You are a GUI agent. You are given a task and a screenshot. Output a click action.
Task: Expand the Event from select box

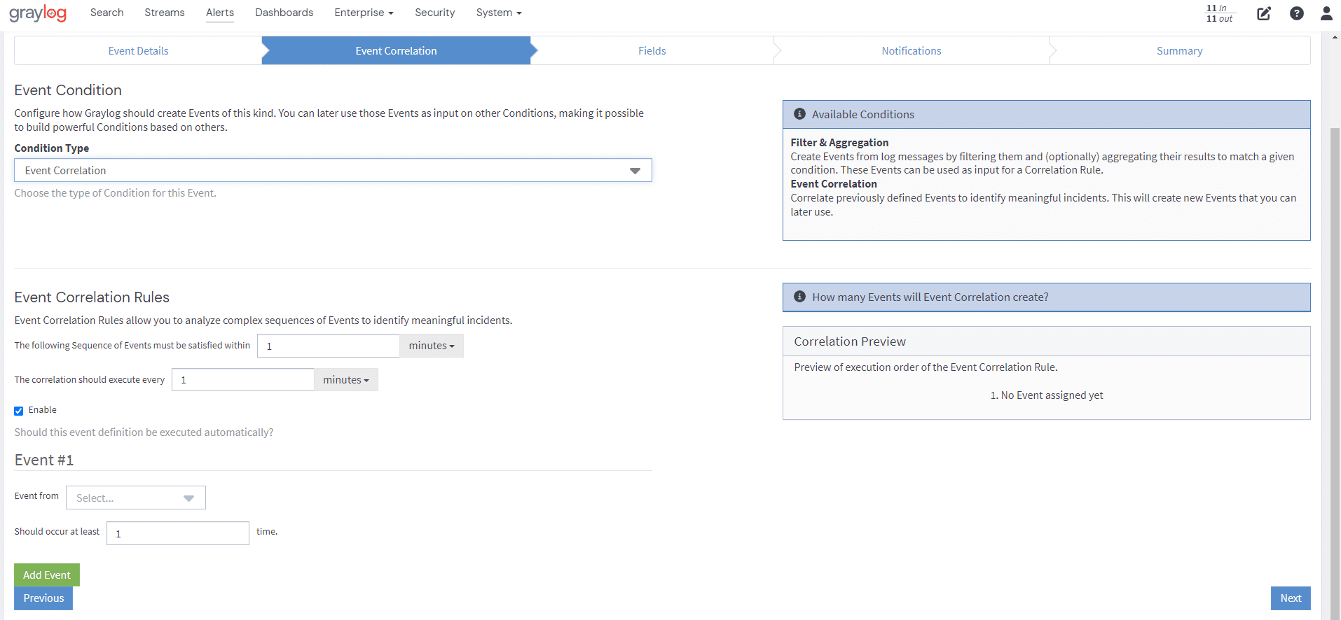pos(135,498)
